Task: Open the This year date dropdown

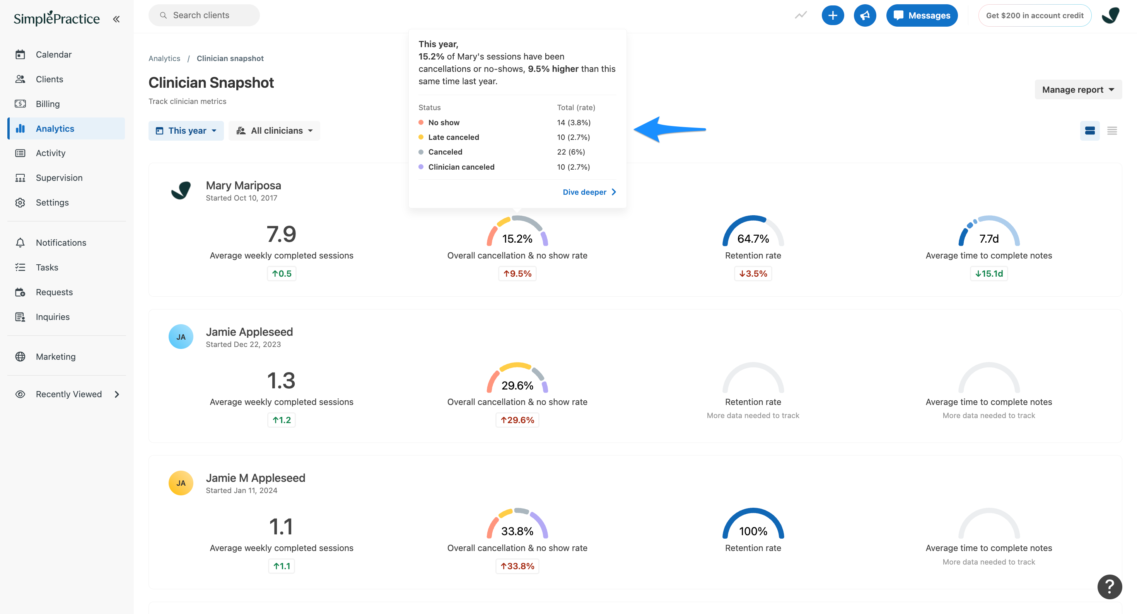Action: (186, 131)
